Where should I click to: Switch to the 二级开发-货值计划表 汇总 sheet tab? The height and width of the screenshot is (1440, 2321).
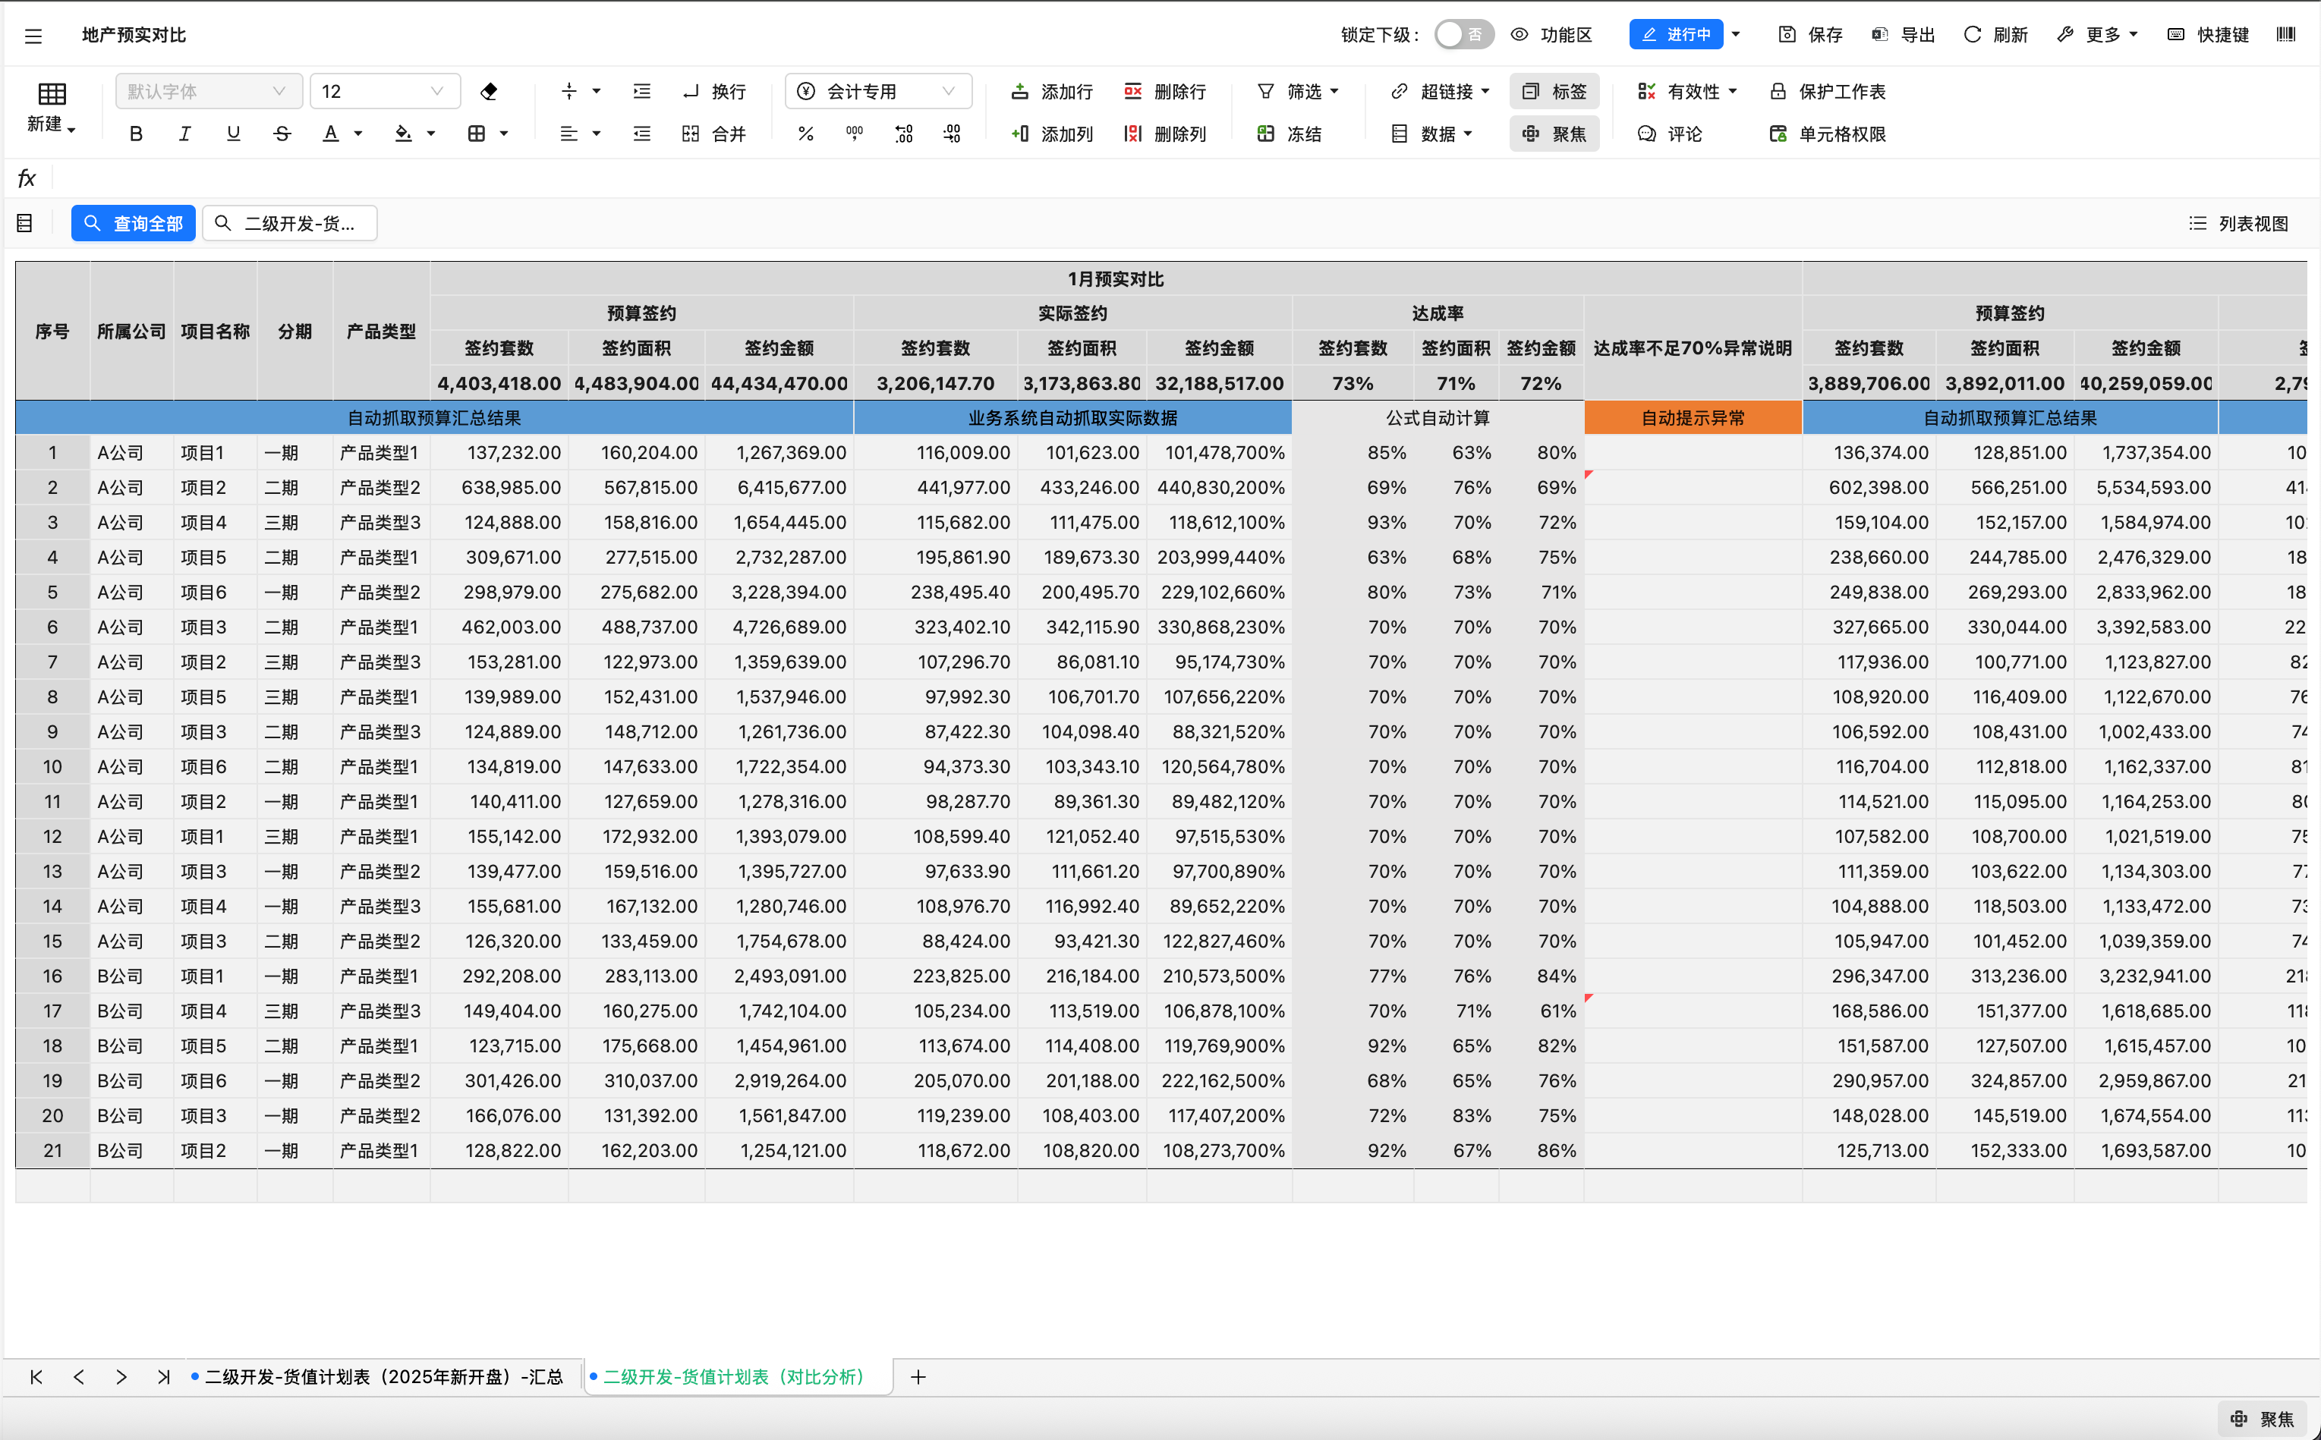[x=382, y=1376]
